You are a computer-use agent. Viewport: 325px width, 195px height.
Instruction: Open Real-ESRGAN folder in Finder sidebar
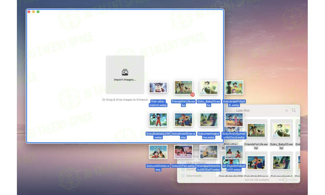[196, 163]
